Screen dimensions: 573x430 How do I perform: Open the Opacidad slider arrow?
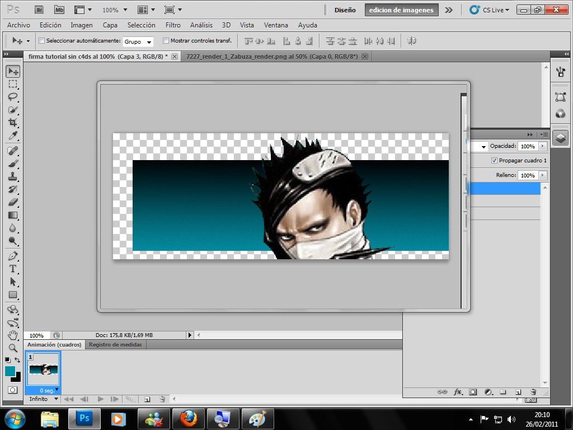pos(542,146)
